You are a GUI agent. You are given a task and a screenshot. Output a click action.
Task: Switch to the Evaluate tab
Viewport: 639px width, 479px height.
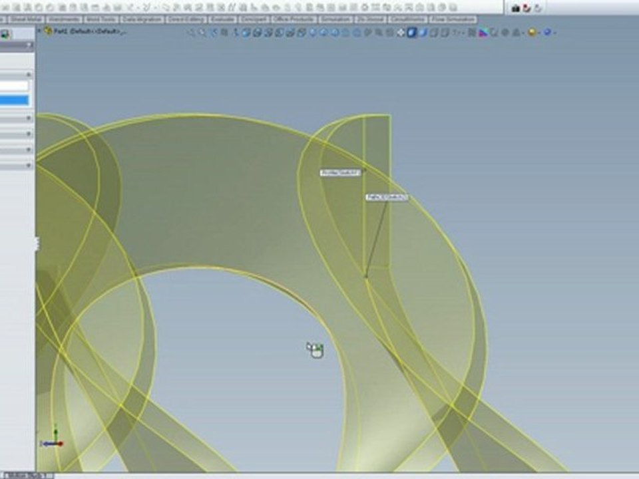222,19
